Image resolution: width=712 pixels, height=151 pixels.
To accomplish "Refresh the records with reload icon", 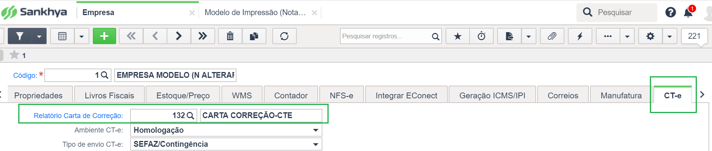I will pos(284,36).
